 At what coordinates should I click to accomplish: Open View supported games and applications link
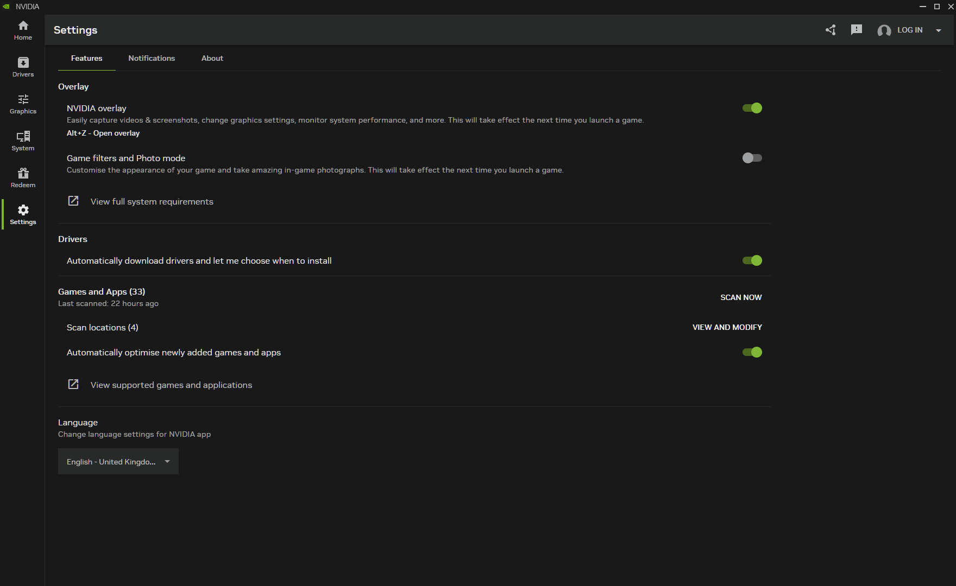coord(171,385)
